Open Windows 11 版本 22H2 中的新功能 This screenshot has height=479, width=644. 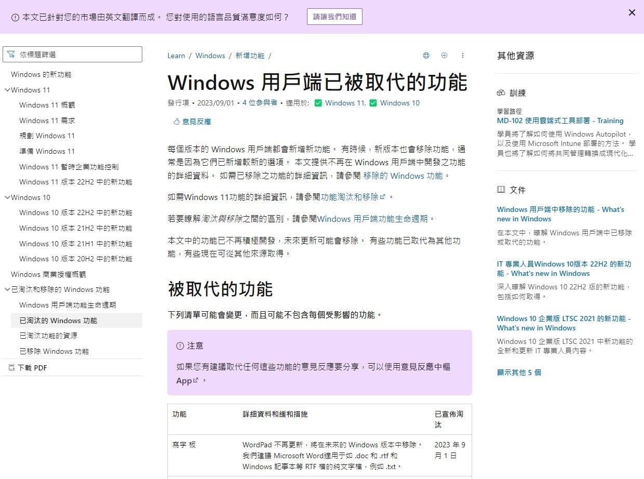tap(76, 182)
